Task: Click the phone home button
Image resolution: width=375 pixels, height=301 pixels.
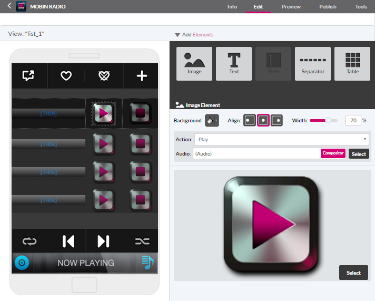Action: coord(84,285)
